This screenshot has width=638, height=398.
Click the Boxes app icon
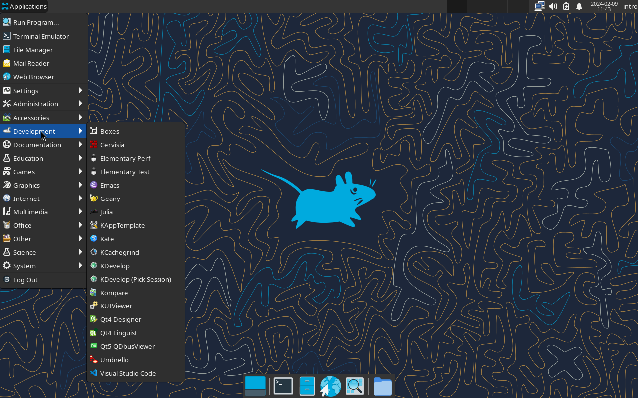[x=93, y=131]
